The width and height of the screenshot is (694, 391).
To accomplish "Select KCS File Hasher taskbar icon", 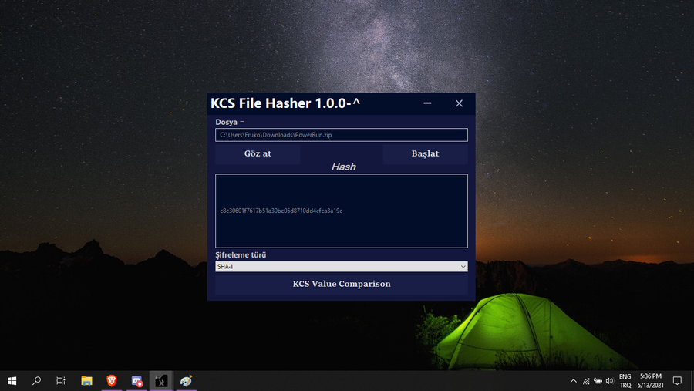I will (161, 381).
